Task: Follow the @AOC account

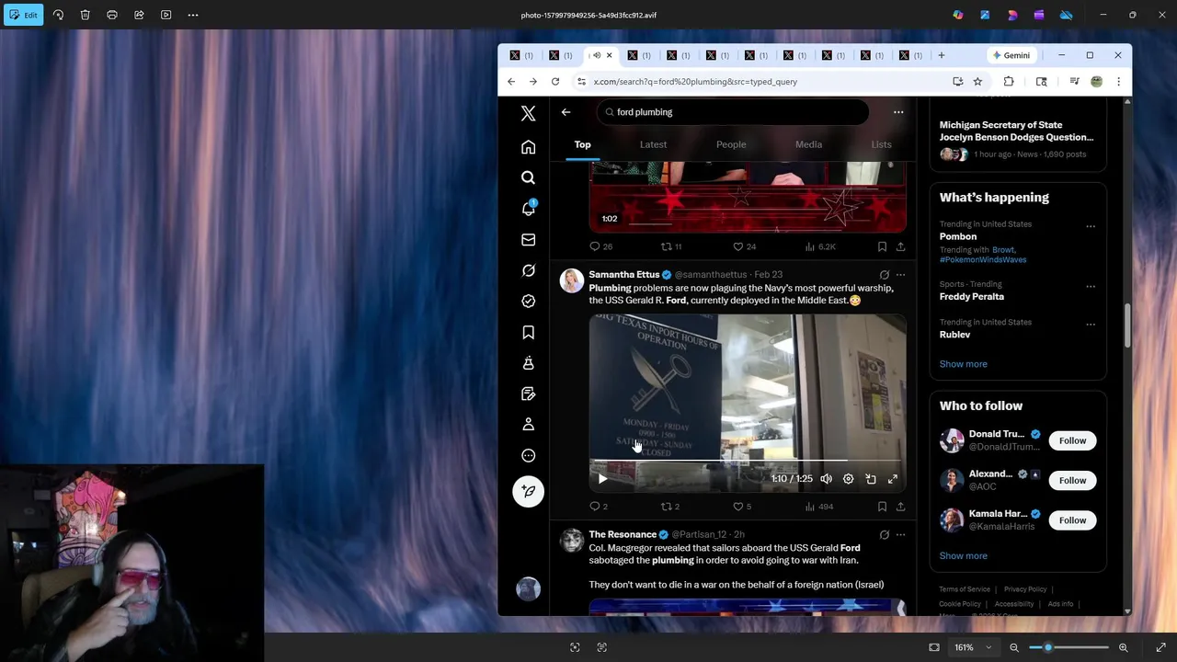Action: pos(1072,480)
